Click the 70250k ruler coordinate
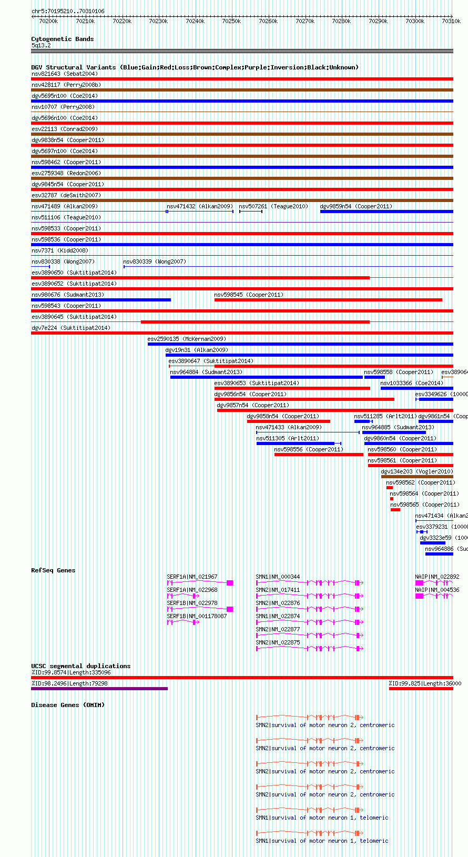Image resolution: width=468 pixels, height=857 pixels. [x=231, y=21]
